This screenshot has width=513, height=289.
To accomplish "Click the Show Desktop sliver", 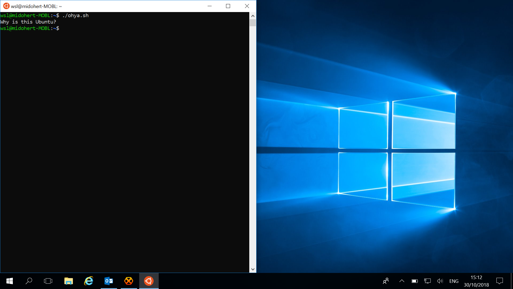I will click(512, 281).
